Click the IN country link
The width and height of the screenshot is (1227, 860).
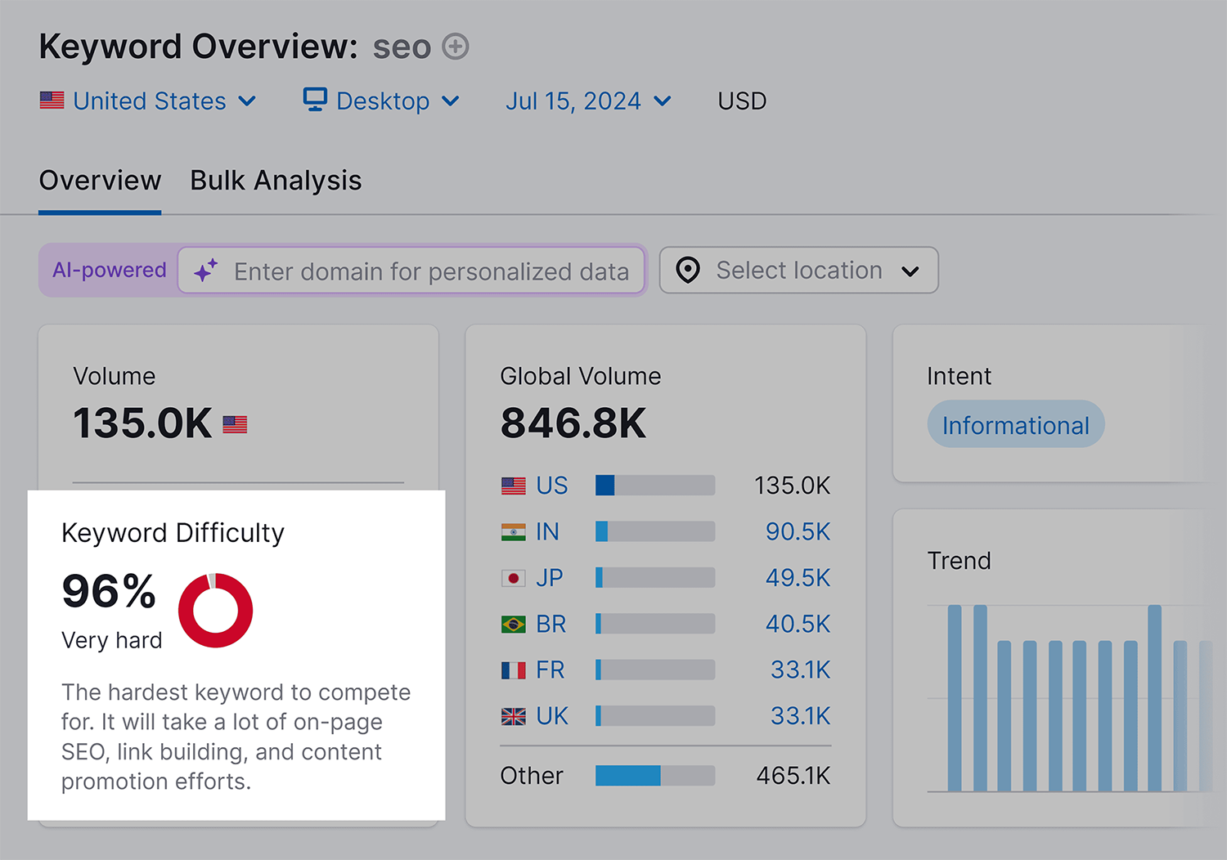tap(547, 532)
